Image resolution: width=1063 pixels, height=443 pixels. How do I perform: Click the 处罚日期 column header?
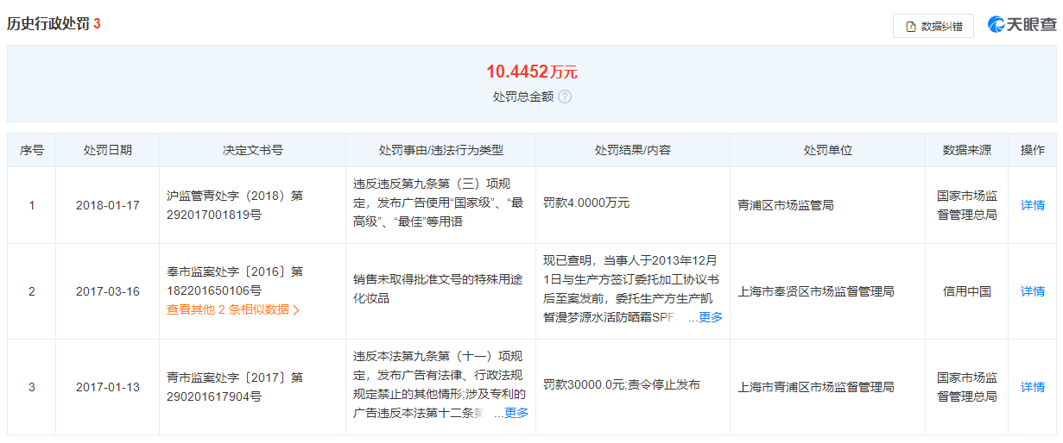pos(108,150)
